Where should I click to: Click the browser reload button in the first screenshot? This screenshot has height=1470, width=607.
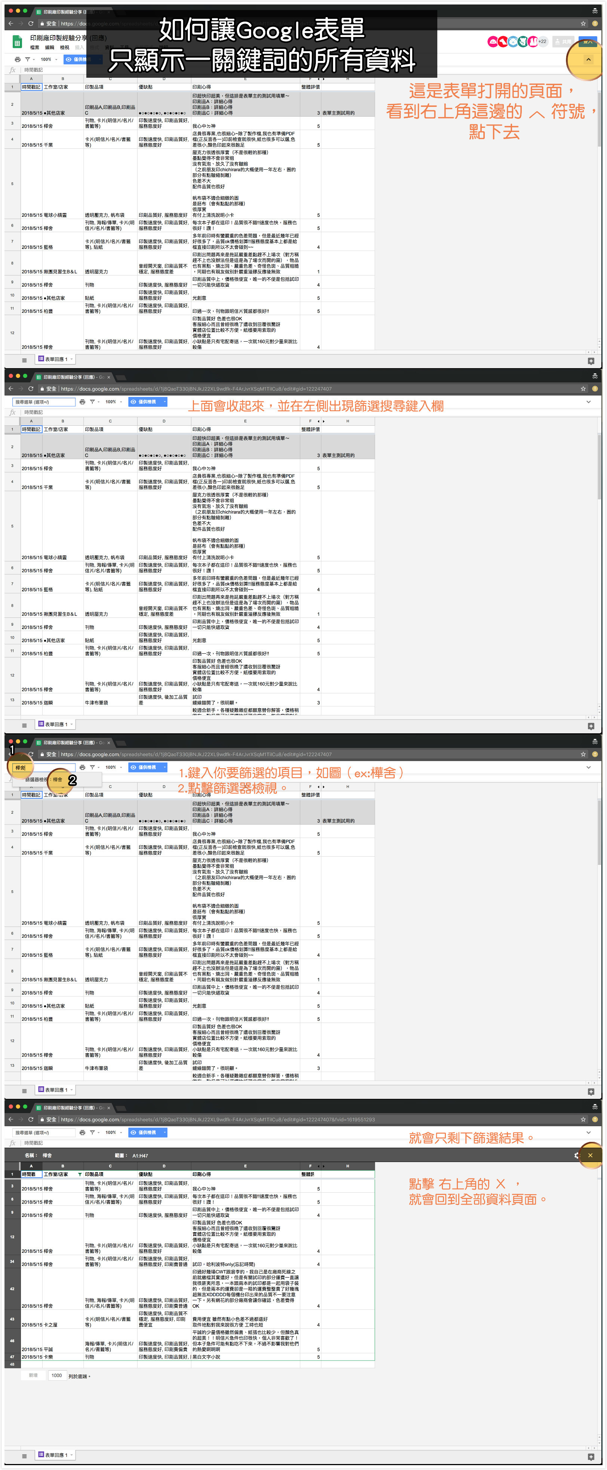coord(31,24)
